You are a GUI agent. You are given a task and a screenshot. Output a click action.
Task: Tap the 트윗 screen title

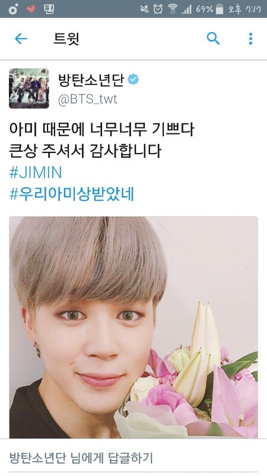tap(66, 39)
